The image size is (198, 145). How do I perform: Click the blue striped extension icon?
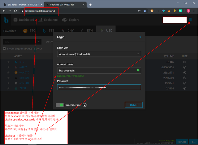(163, 11)
